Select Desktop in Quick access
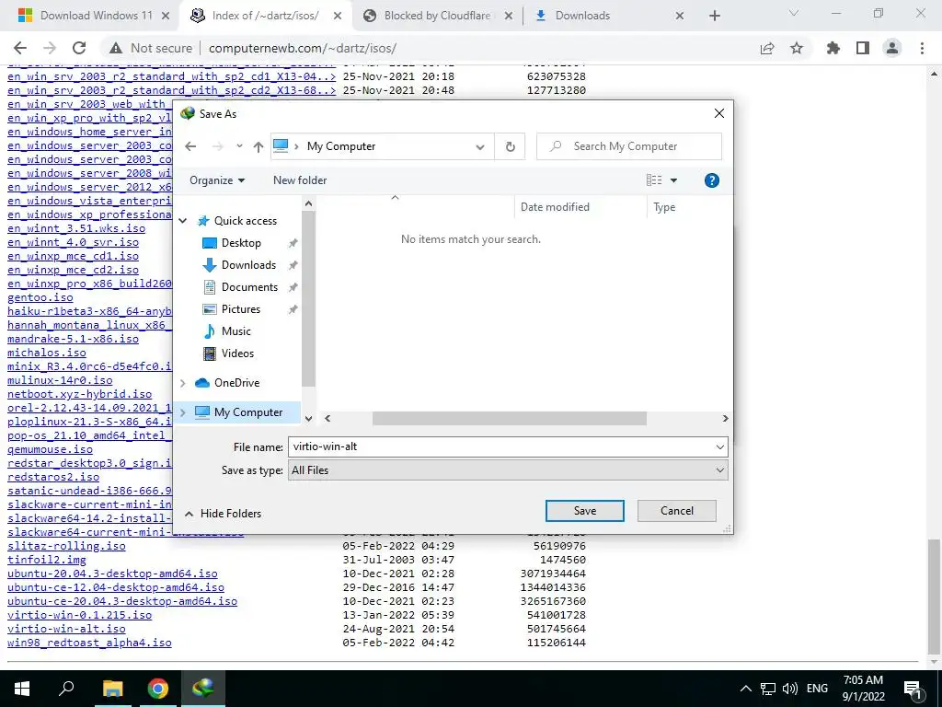This screenshot has width=942, height=707. pos(241,243)
